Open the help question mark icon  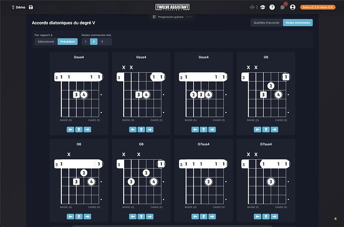coord(272,7)
